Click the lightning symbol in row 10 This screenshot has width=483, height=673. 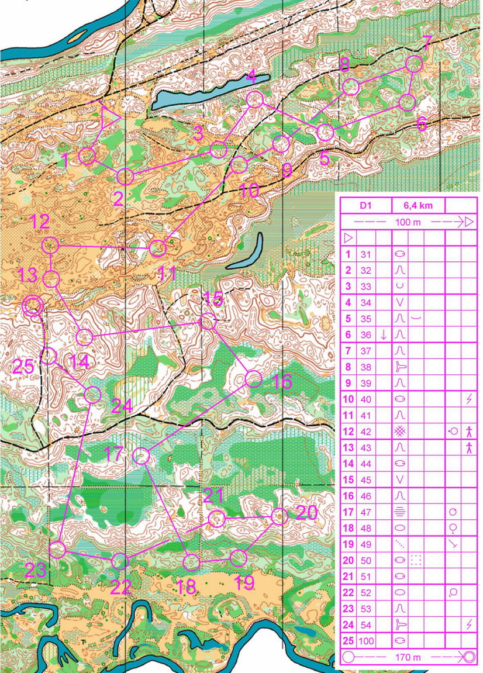pyautogui.click(x=469, y=400)
